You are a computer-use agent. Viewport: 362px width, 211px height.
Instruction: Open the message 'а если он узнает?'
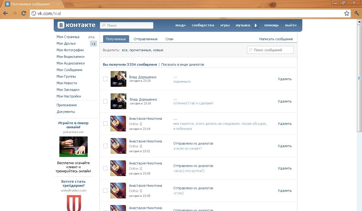pyautogui.click(x=188, y=149)
